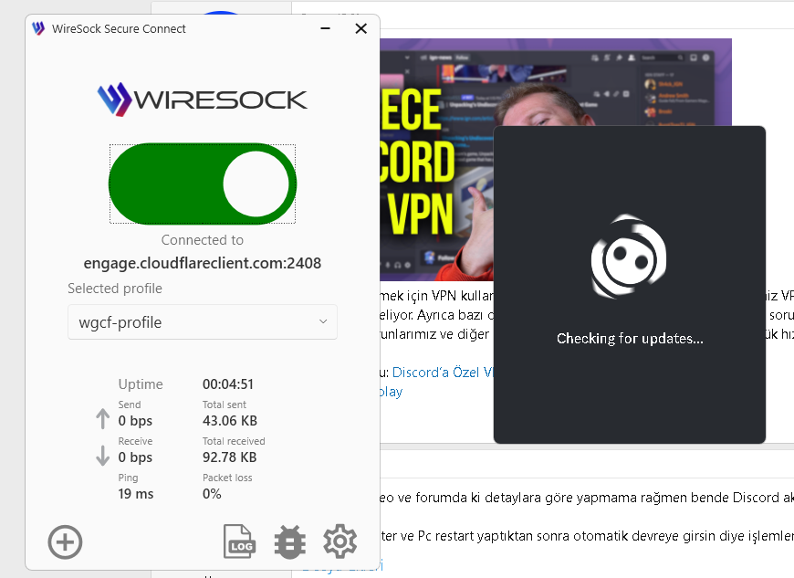Click the Receive down-arrow icon

pyautogui.click(x=103, y=455)
